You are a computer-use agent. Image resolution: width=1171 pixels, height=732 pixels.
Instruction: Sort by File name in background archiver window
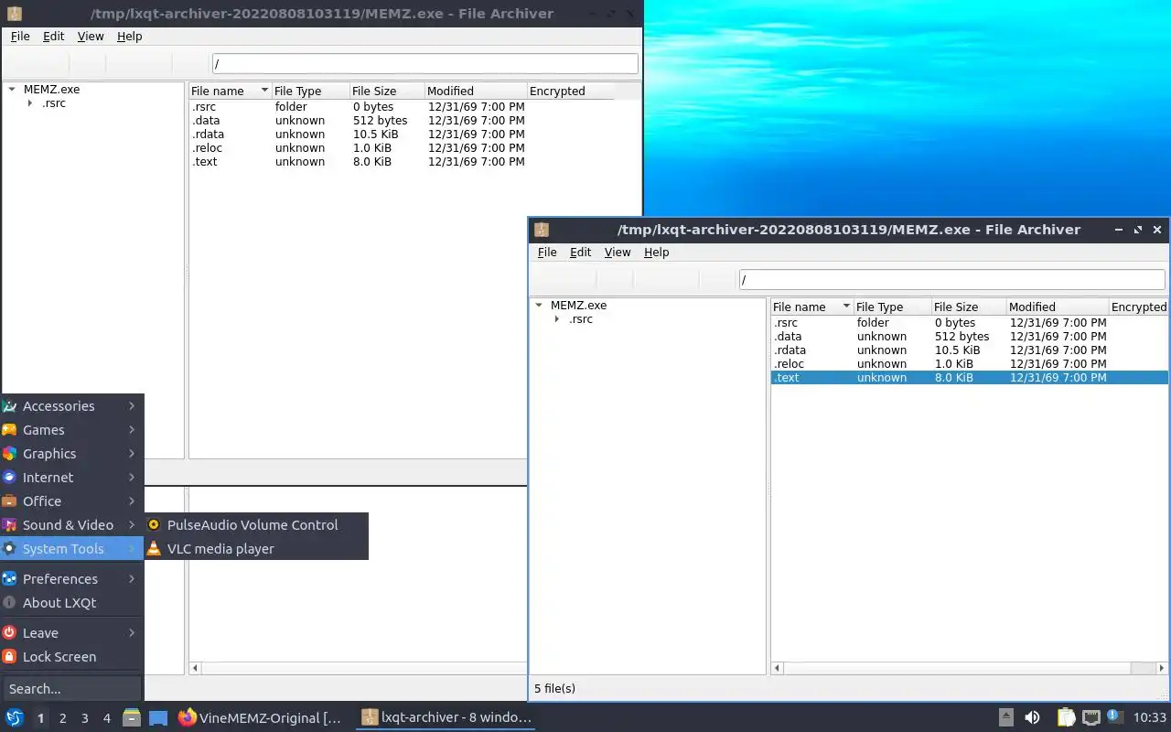tap(230, 91)
